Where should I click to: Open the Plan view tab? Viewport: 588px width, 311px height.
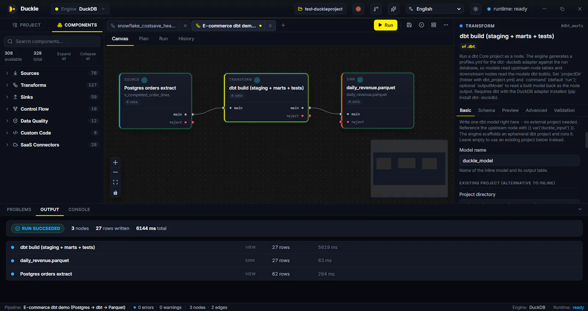[x=144, y=39]
